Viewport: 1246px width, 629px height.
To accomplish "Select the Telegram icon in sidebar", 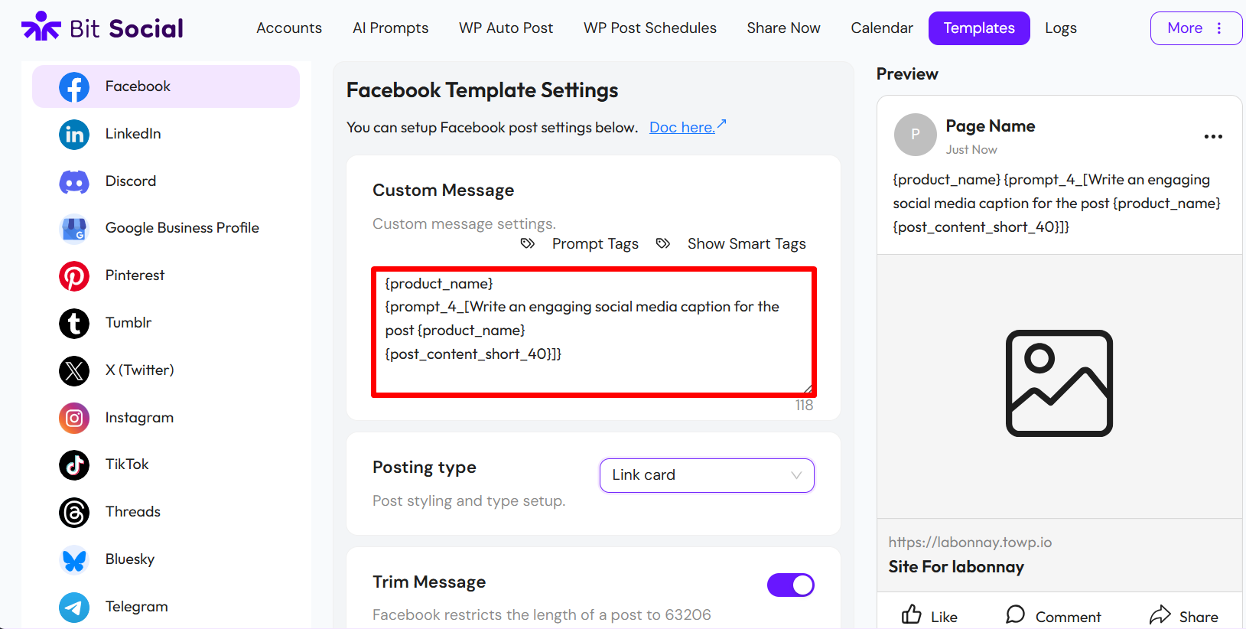I will (x=74, y=607).
